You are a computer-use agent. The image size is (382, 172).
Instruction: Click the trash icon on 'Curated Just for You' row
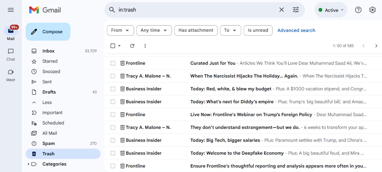(122, 63)
